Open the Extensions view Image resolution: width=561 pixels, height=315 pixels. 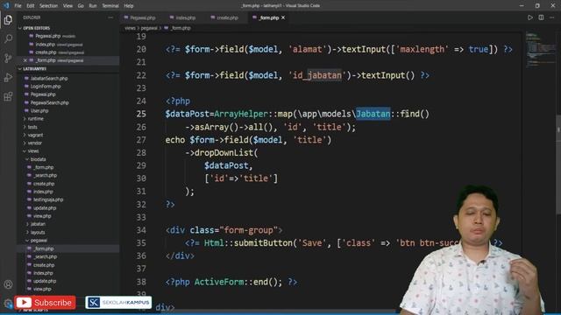coord(8,96)
